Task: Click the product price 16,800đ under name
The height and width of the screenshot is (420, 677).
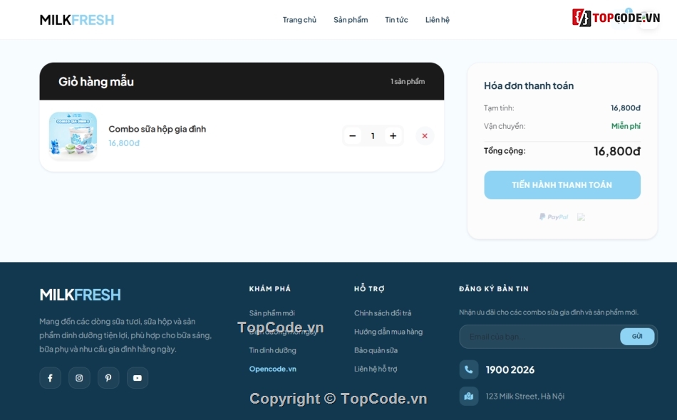Action: pos(124,143)
